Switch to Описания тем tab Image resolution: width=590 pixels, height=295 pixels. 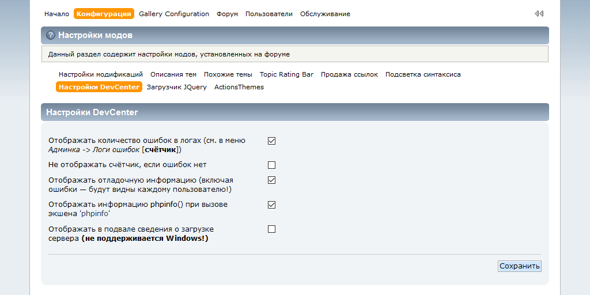pyautogui.click(x=173, y=74)
